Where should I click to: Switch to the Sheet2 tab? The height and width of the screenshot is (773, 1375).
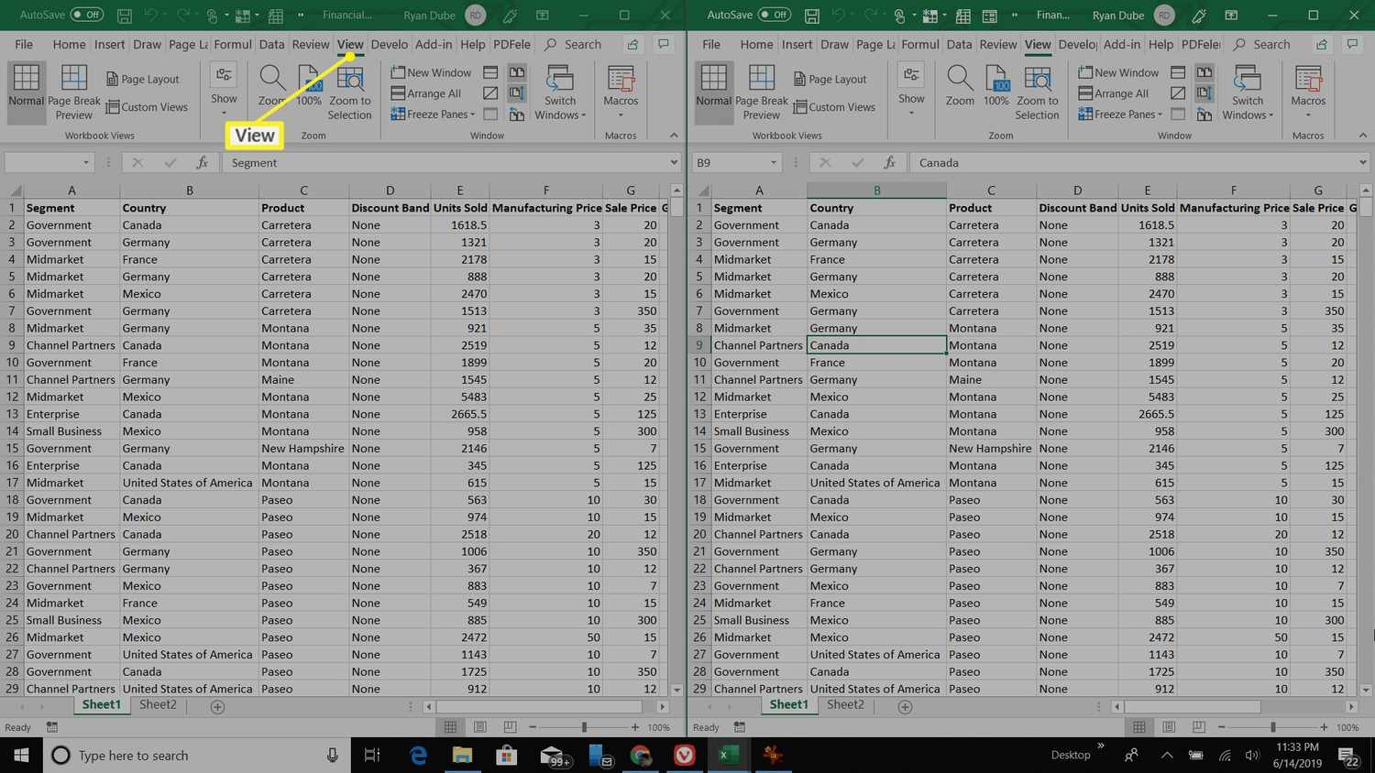click(x=157, y=704)
